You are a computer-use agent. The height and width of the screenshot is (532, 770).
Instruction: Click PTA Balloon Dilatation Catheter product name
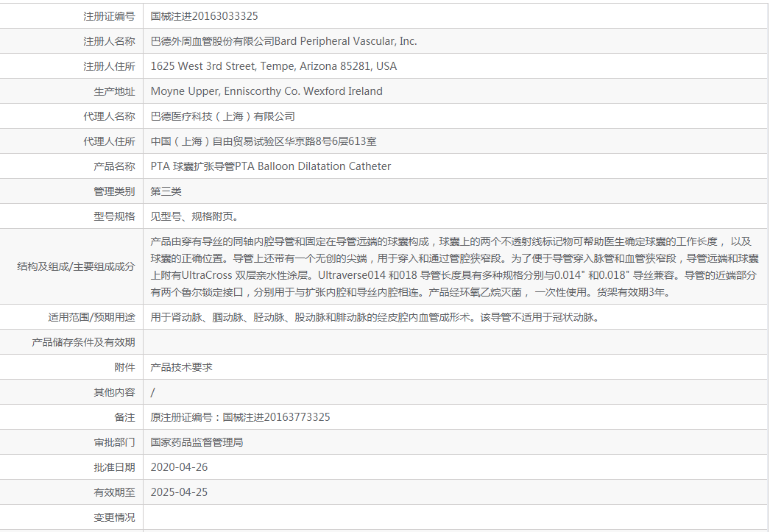(x=270, y=166)
